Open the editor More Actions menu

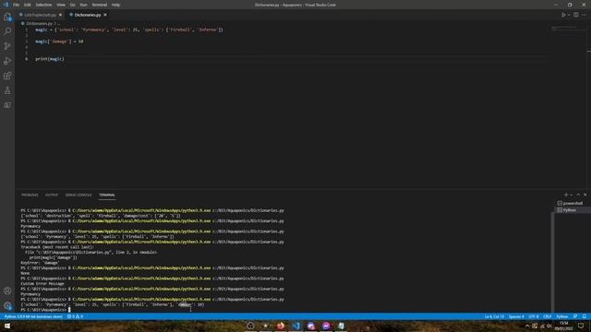(584, 15)
